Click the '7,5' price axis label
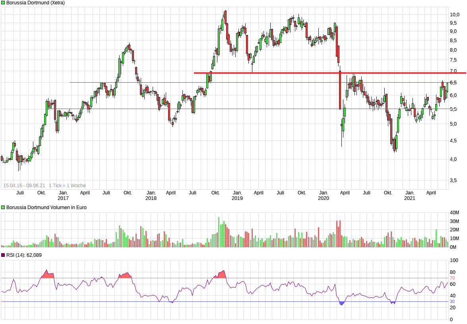 [453, 60]
